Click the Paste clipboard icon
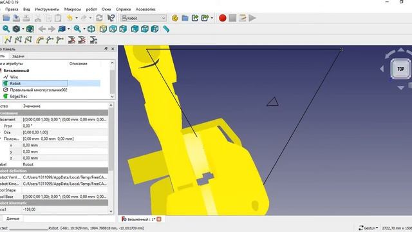Screen dimensions: 412x232 point(58,18)
